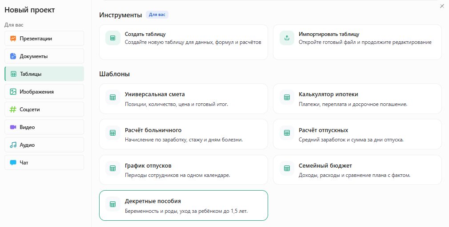This screenshot has width=449, height=227.
Task: Click the table icon of Создать таблицу
Action: coord(113,38)
